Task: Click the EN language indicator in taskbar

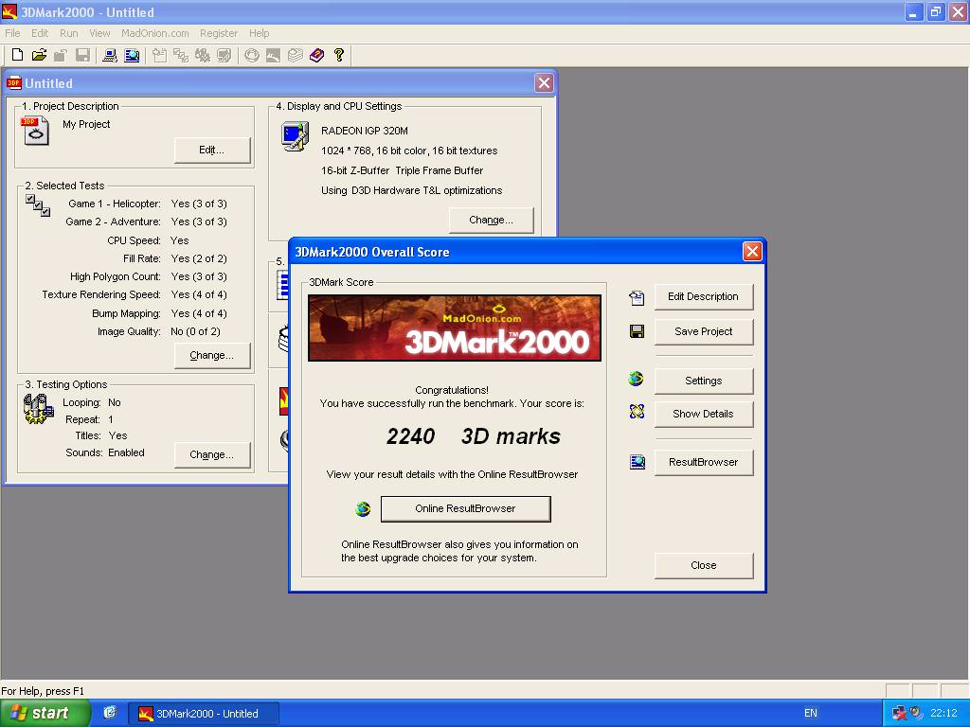Action: click(811, 713)
